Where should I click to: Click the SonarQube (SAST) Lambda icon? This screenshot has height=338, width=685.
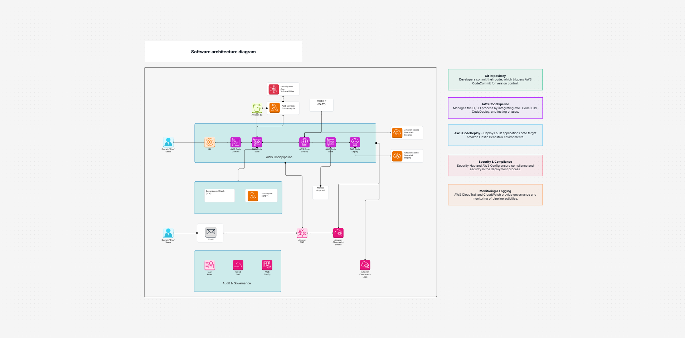(x=253, y=196)
